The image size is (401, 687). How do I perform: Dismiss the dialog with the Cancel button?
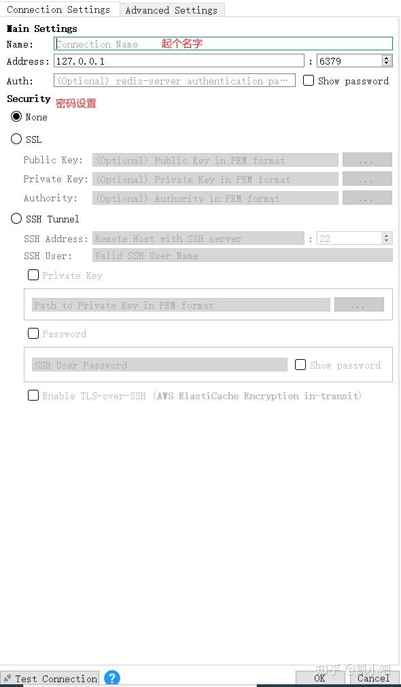(374, 677)
